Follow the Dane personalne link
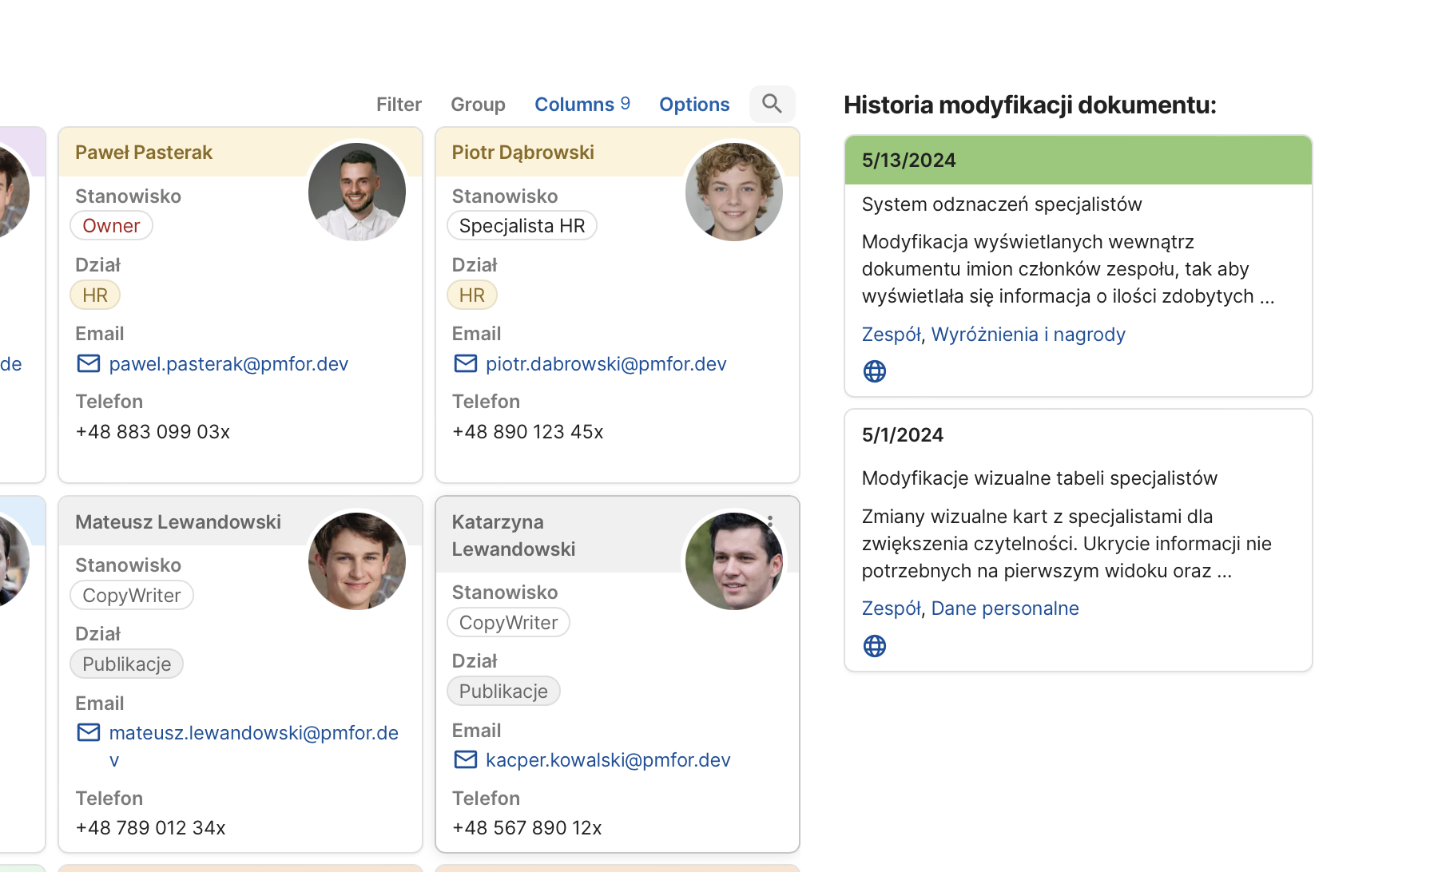Screen dimensions: 1438x872 (x=1004, y=608)
